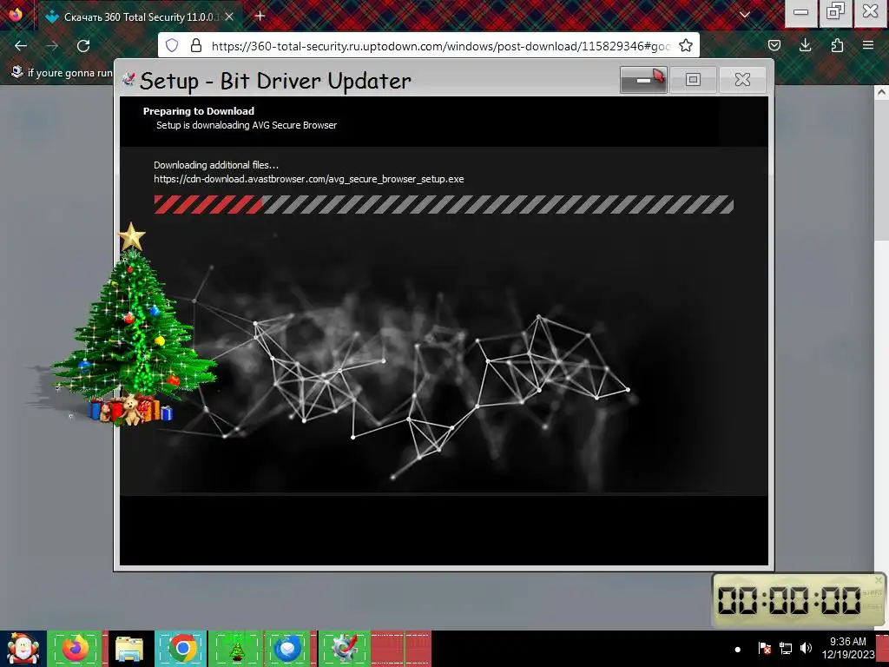This screenshot has height=667, width=889.
Task: Click the scroll up arrow on page scrollbar
Action: (x=882, y=92)
